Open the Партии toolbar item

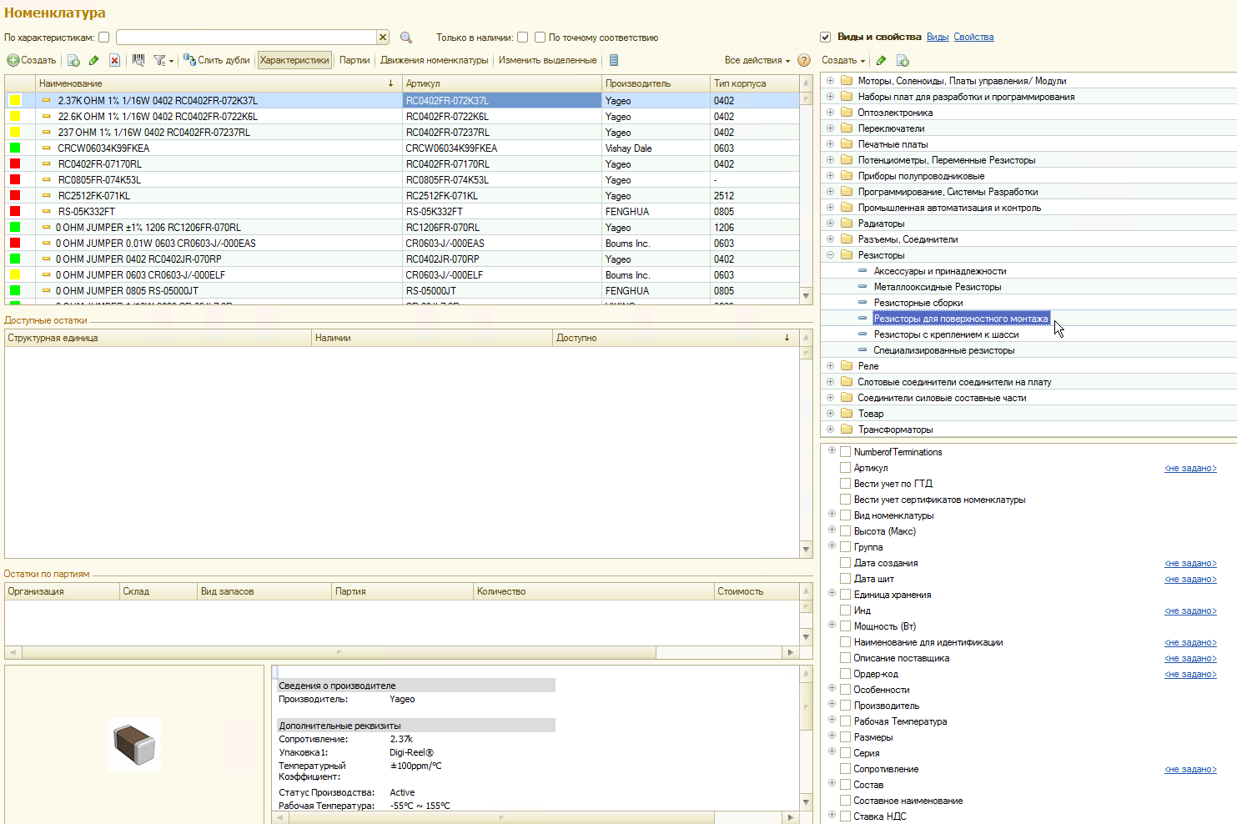tap(355, 60)
